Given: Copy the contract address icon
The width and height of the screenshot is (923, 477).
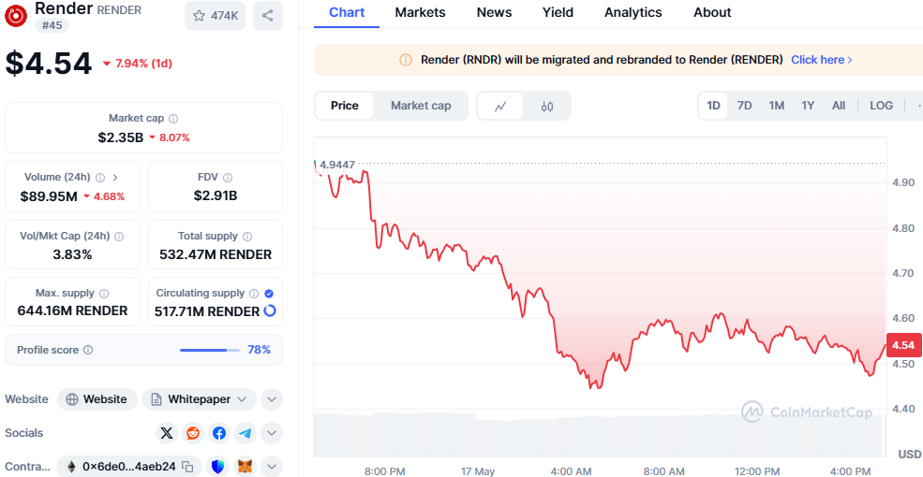Looking at the screenshot, I should 187,467.
